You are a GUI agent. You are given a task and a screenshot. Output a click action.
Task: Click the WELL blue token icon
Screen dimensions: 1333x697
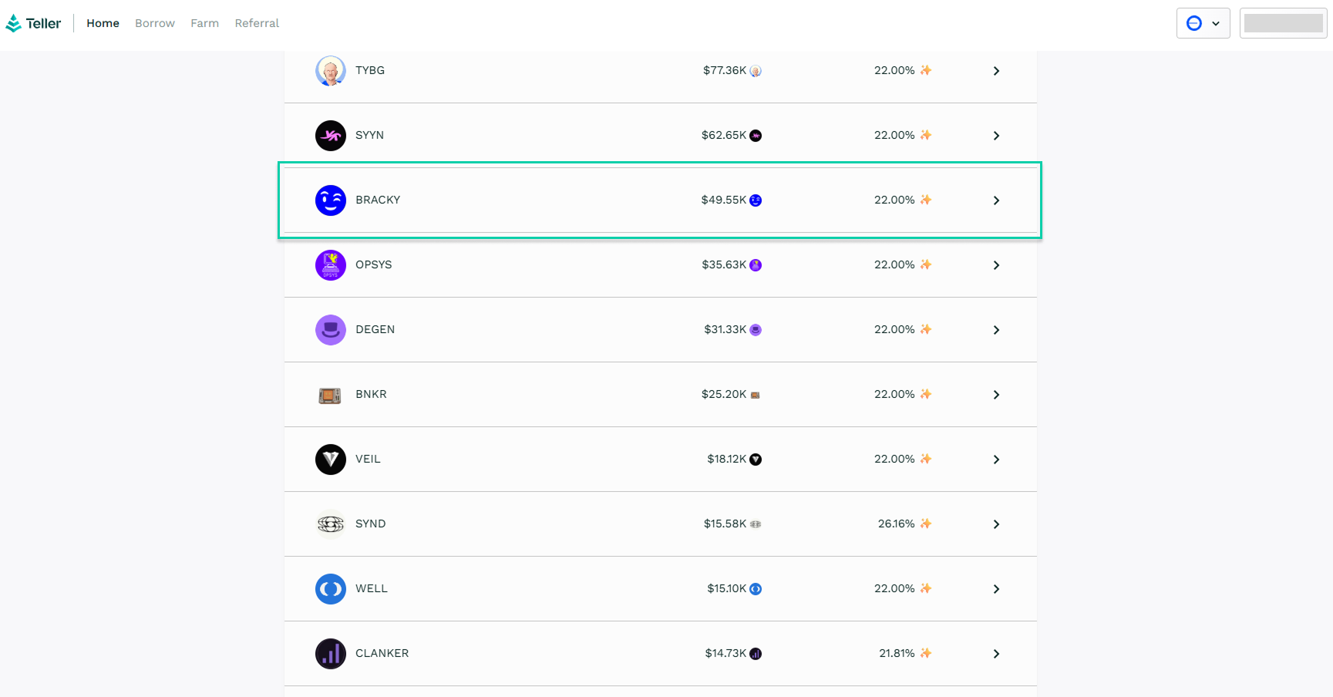[331, 589]
